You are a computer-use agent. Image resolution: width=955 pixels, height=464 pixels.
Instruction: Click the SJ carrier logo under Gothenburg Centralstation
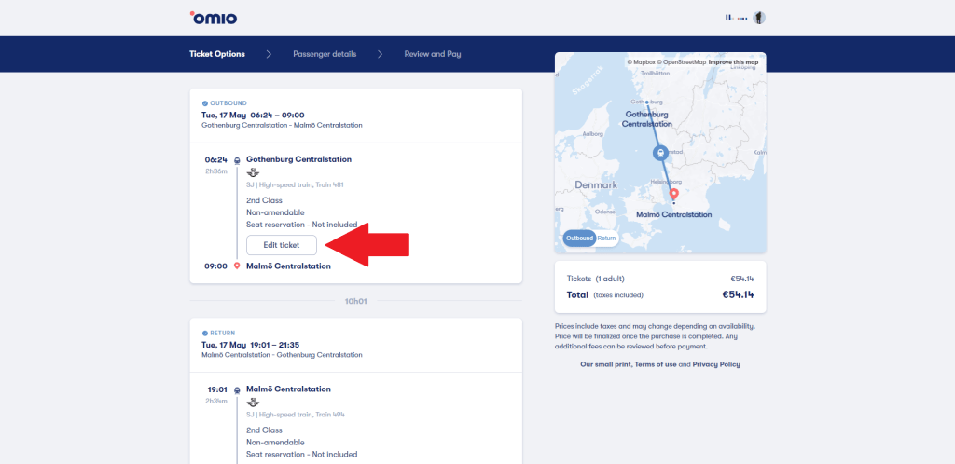coord(252,172)
